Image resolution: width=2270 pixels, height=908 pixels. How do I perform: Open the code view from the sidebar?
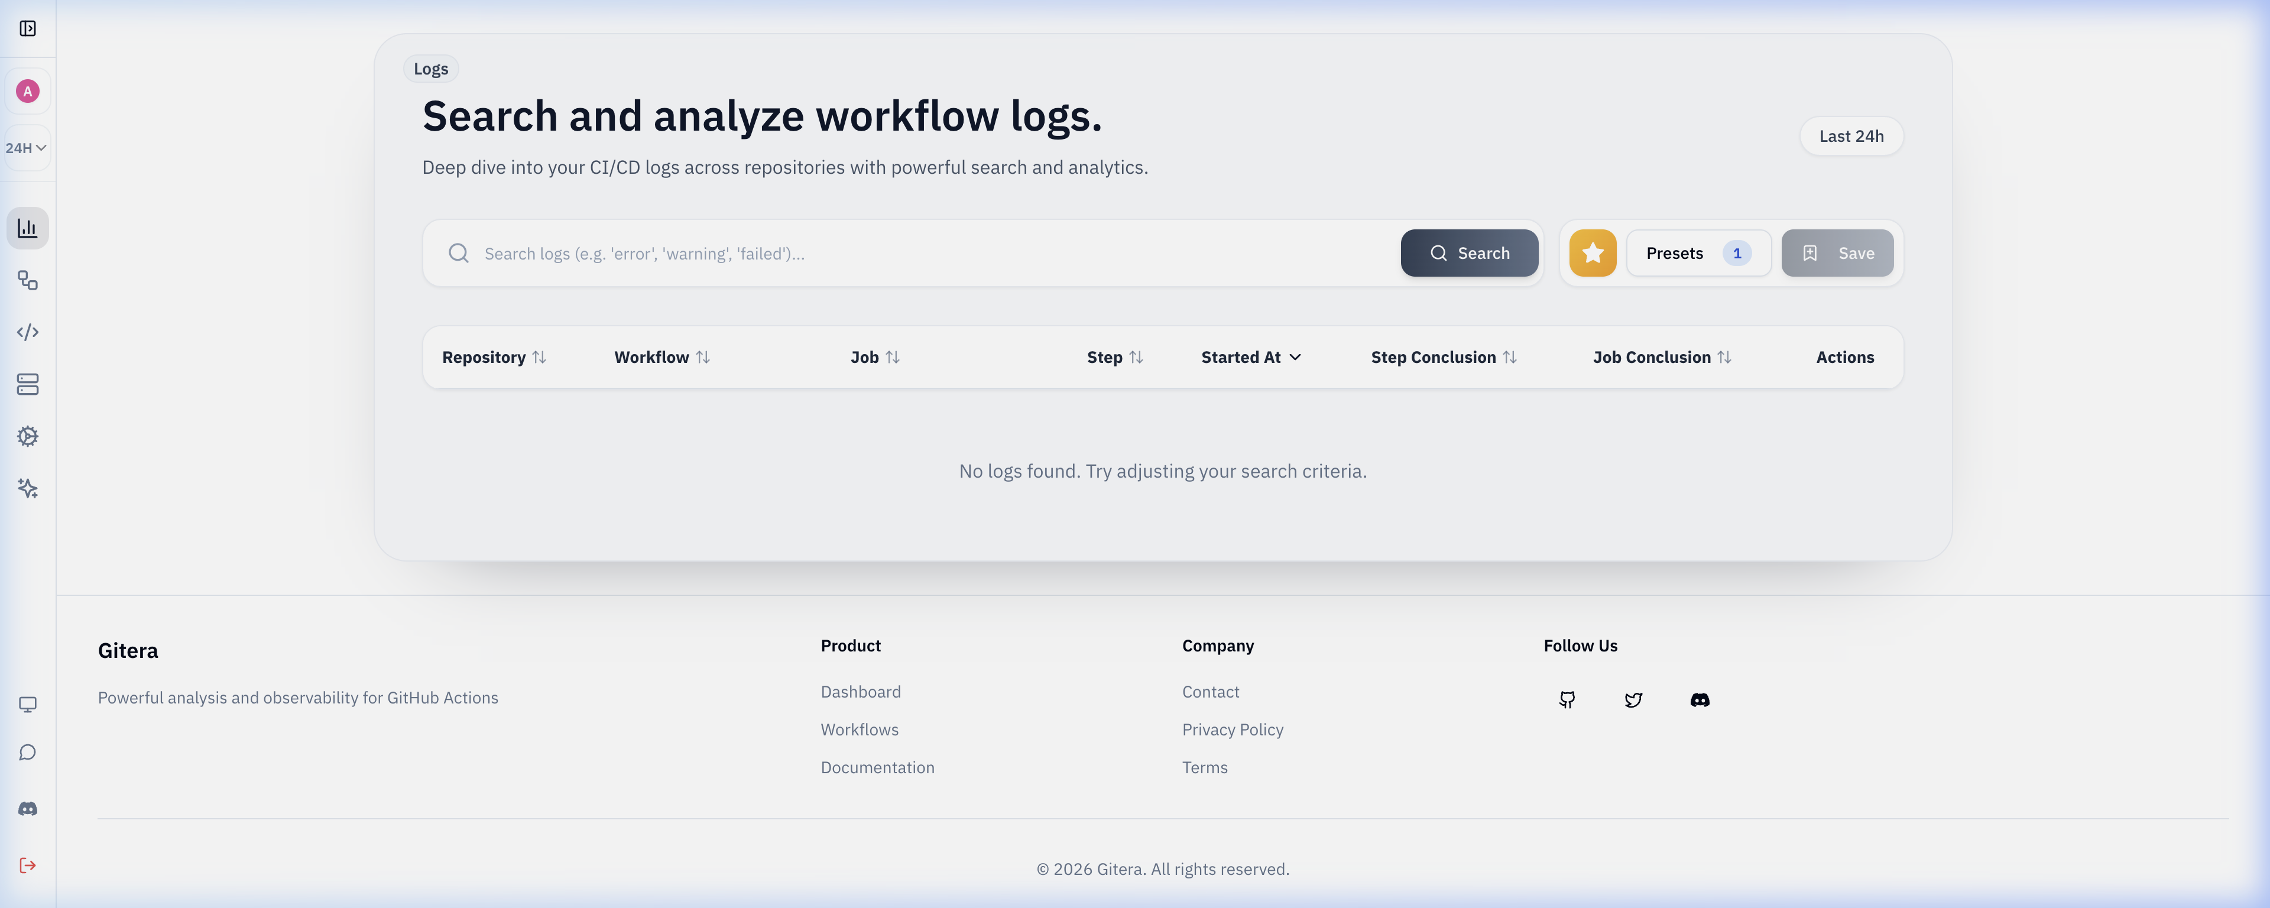pos(27,332)
